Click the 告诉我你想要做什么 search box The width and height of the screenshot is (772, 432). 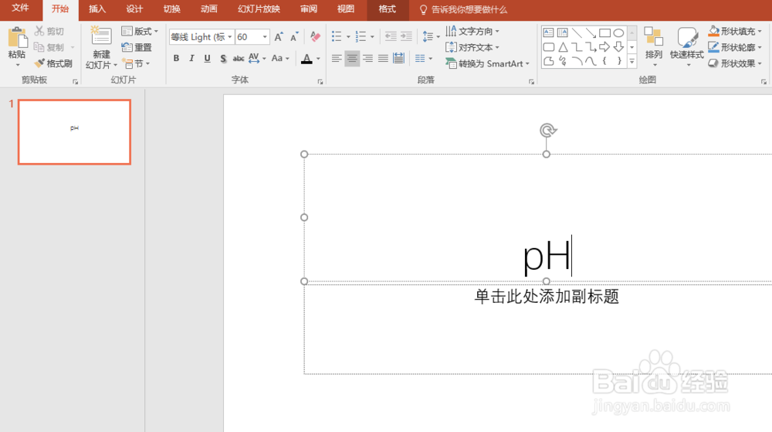tap(462, 9)
